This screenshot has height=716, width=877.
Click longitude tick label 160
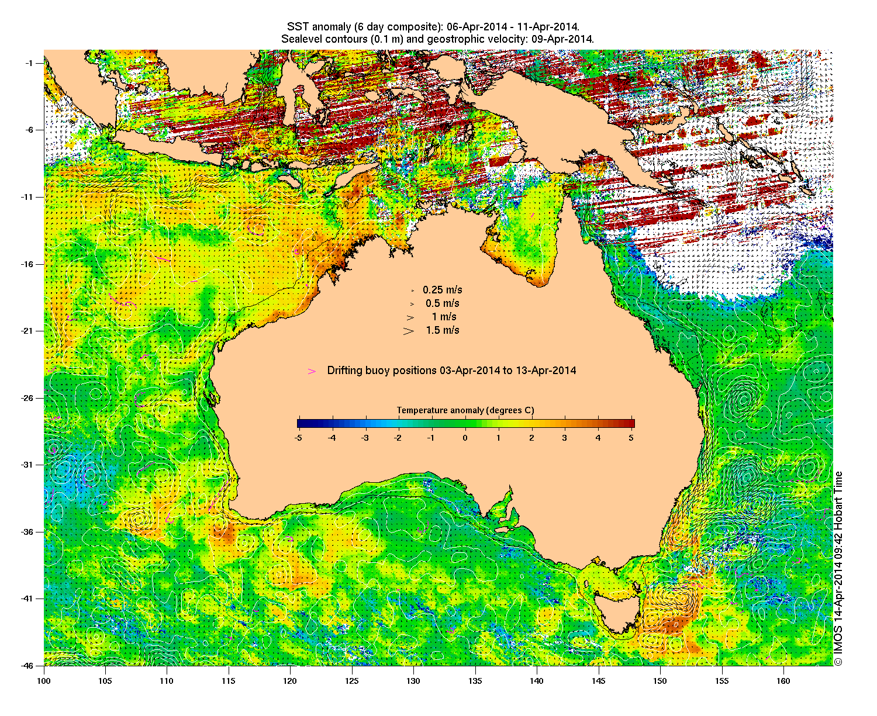click(783, 681)
